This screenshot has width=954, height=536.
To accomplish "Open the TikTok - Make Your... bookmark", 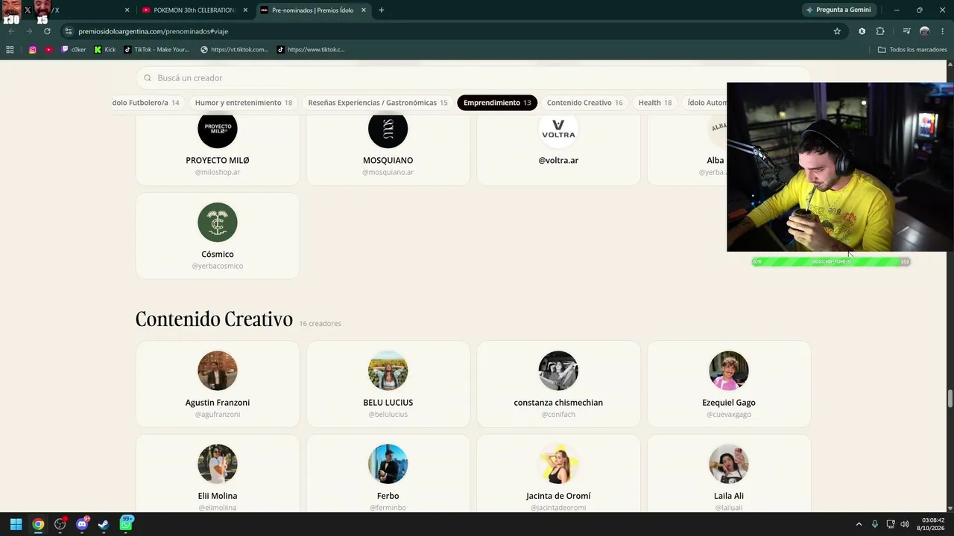I will point(157,50).
